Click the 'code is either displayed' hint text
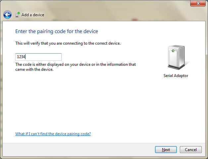The height and width of the screenshot is (159, 208). pos(76,65)
